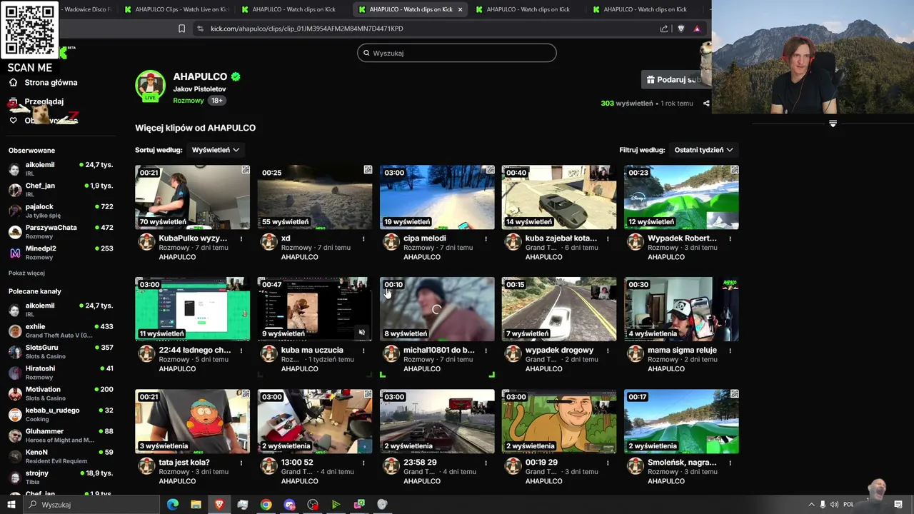
Task: Play the wypadek drogowy clip thumbnail
Action: pyautogui.click(x=559, y=309)
